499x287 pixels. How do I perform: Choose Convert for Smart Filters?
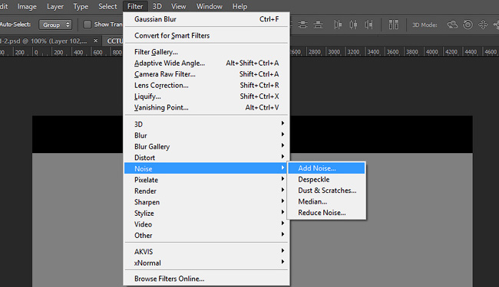click(x=207, y=35)
